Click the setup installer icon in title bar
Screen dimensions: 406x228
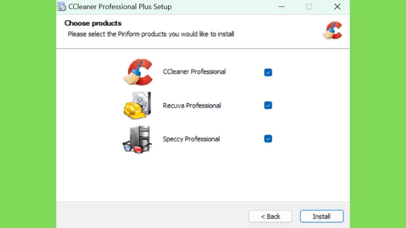(61, 6)
